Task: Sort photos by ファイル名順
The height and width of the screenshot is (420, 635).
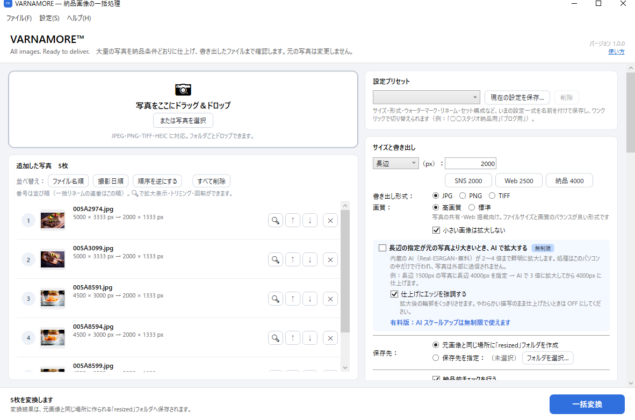Action: coord(68,181)
